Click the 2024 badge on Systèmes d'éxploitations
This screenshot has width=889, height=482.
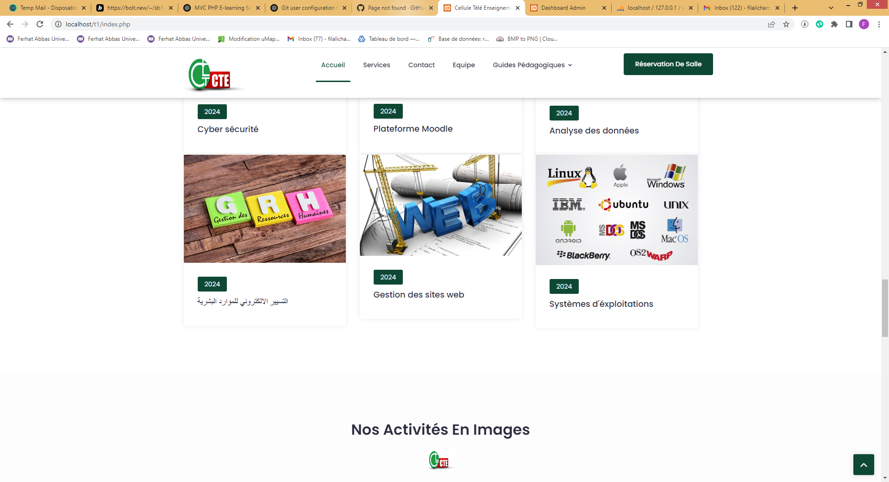(564, 286)
